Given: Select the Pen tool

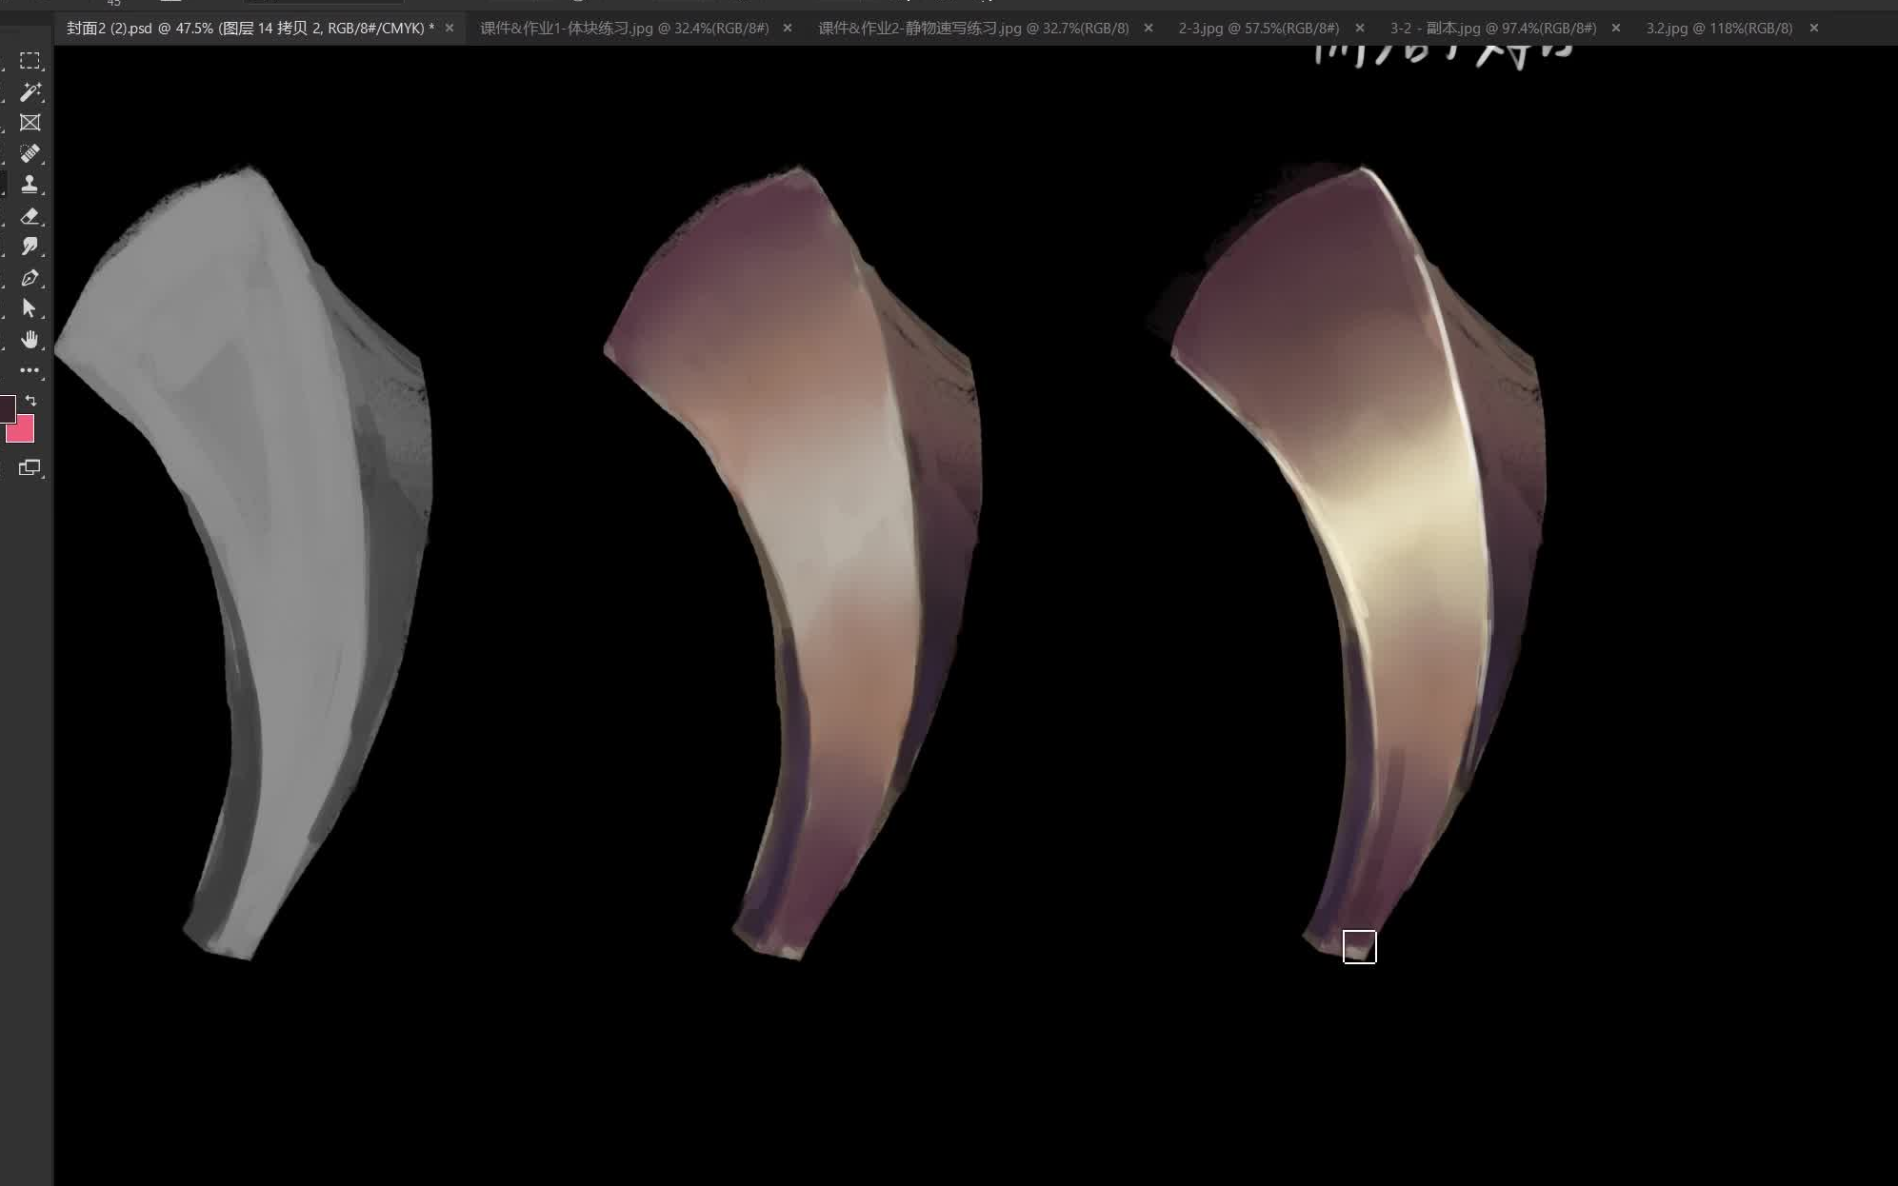Looking at the screenshot, I should [30, 278].
